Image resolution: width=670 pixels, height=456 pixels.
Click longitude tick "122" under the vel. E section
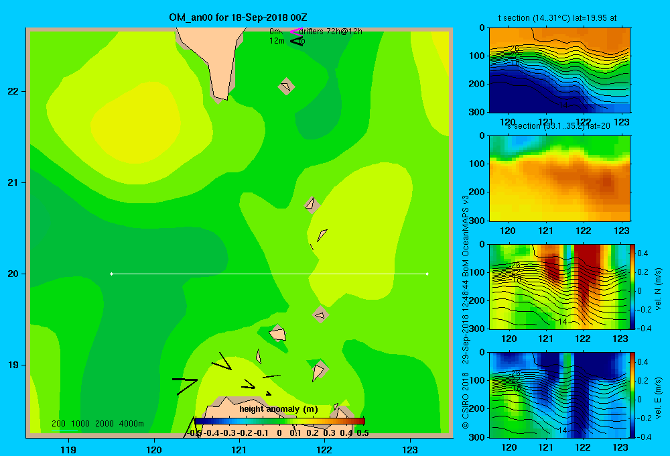pyautogui.click(x=583, y=447)
